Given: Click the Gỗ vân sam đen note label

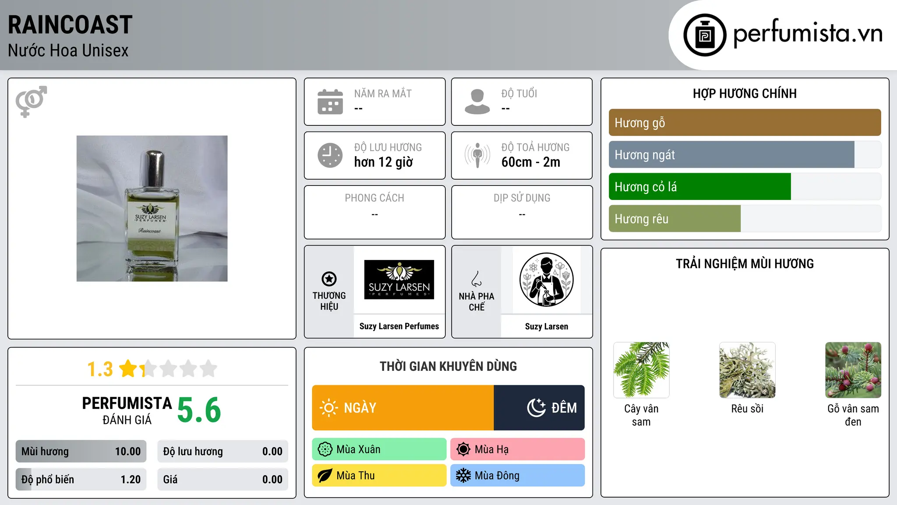Looking at the screenshot, I should tap(853, 415).
